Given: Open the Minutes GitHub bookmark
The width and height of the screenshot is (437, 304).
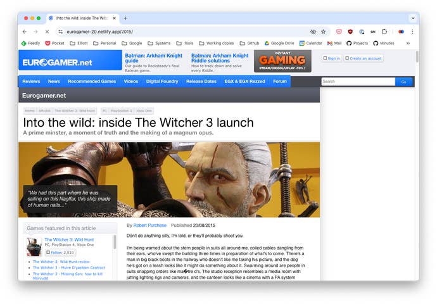Looking at the screenshot, I should (384, 43).
